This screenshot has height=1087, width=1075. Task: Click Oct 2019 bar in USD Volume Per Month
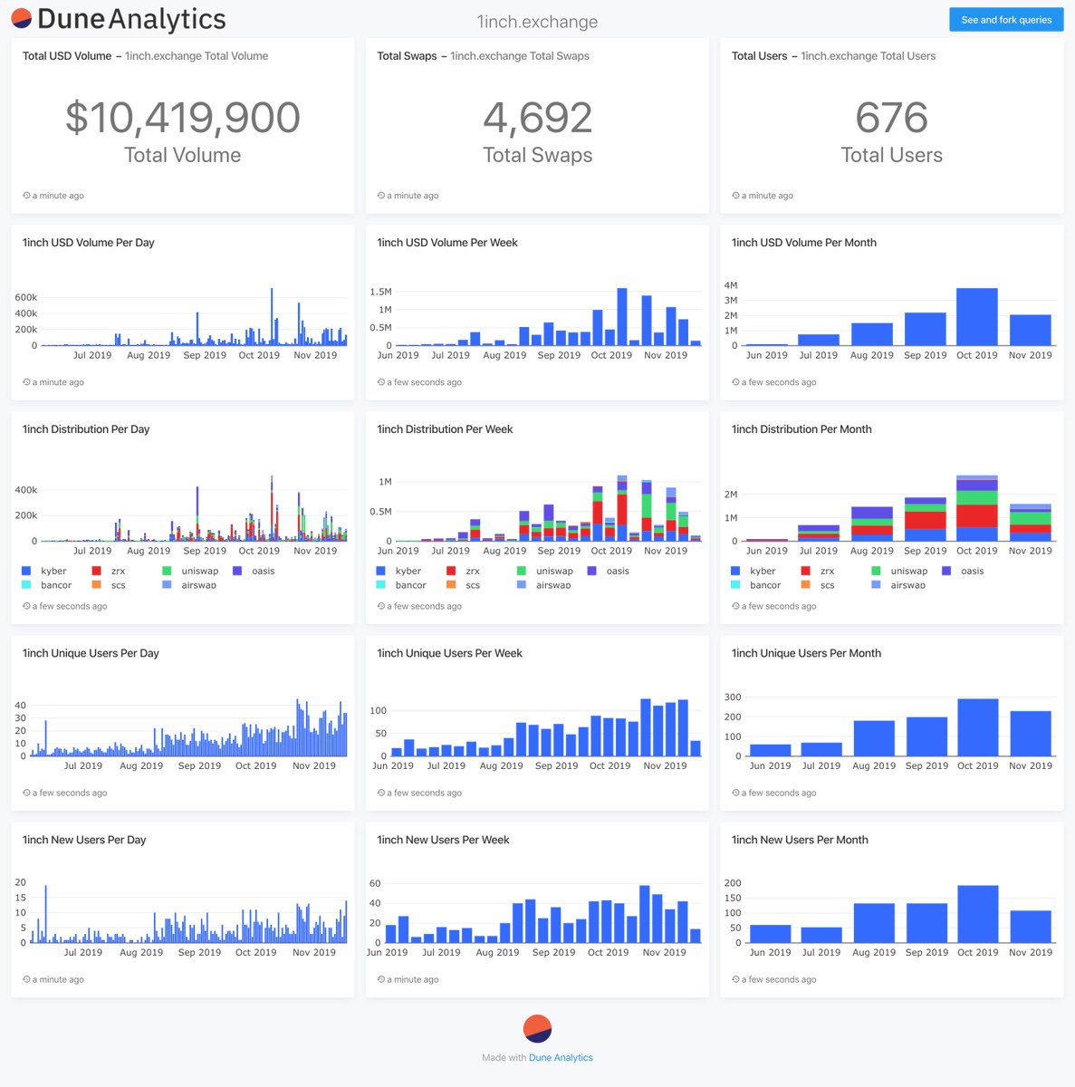click(x=977, y=317)
